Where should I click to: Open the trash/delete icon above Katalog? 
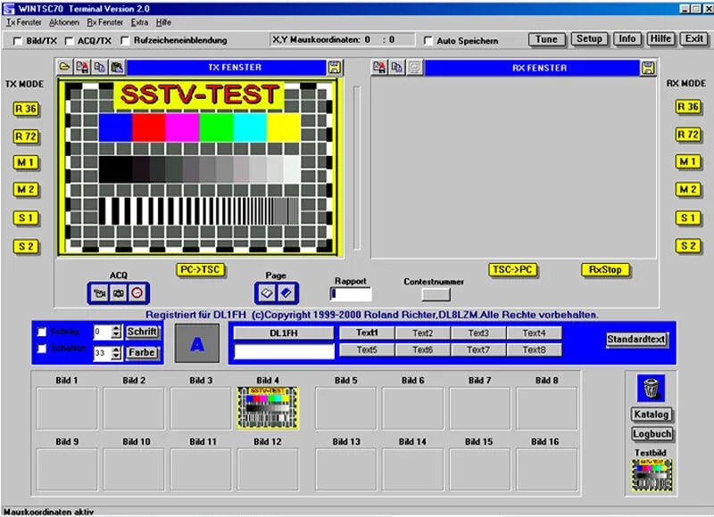pos(652,390)
